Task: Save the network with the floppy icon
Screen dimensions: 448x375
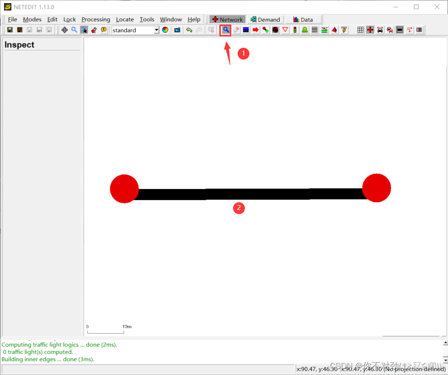Action: coord(10,30)
